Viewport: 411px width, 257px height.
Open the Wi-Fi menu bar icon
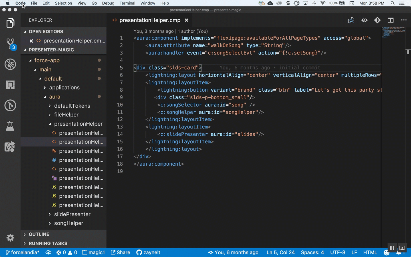click(x=323, y=3)
